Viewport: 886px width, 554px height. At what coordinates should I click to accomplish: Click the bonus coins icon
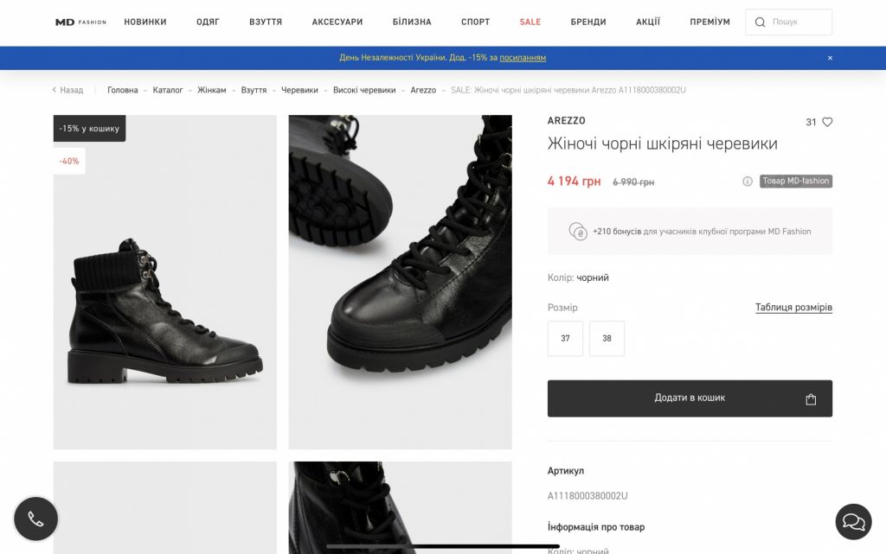[578, 232]
